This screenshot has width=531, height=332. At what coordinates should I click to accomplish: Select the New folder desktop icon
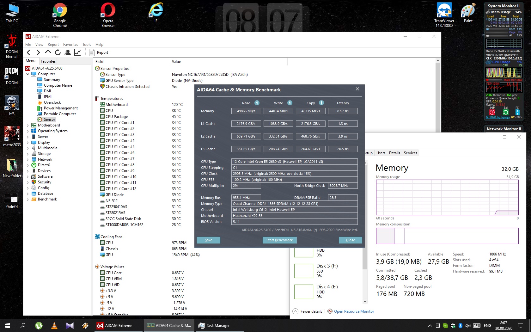pos(12,168)
